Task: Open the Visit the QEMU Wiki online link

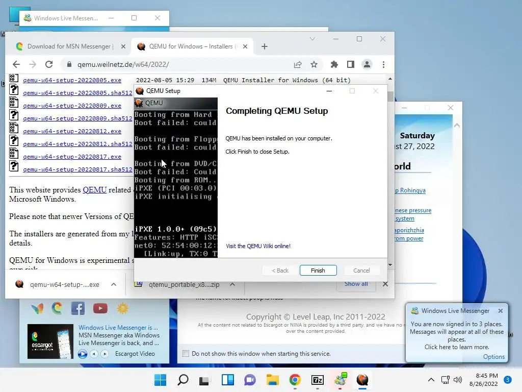Action: pyautogui.click(x=258, y=246)
